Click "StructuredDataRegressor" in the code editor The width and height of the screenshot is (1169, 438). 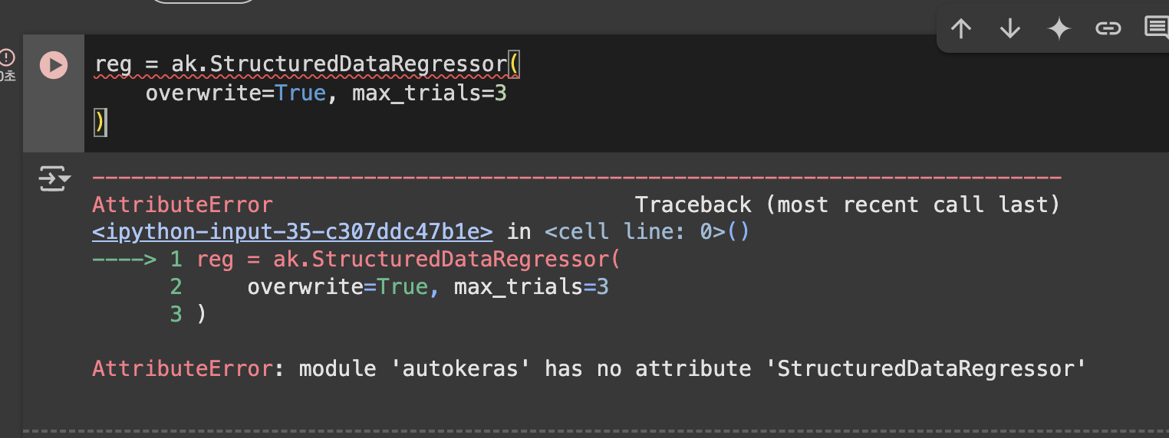tap(359, 64)
